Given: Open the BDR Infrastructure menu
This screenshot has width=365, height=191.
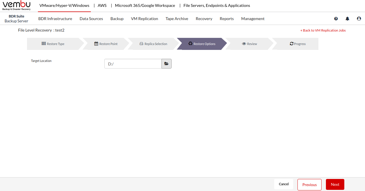Looking at the screenshot, I should point(55,19).
